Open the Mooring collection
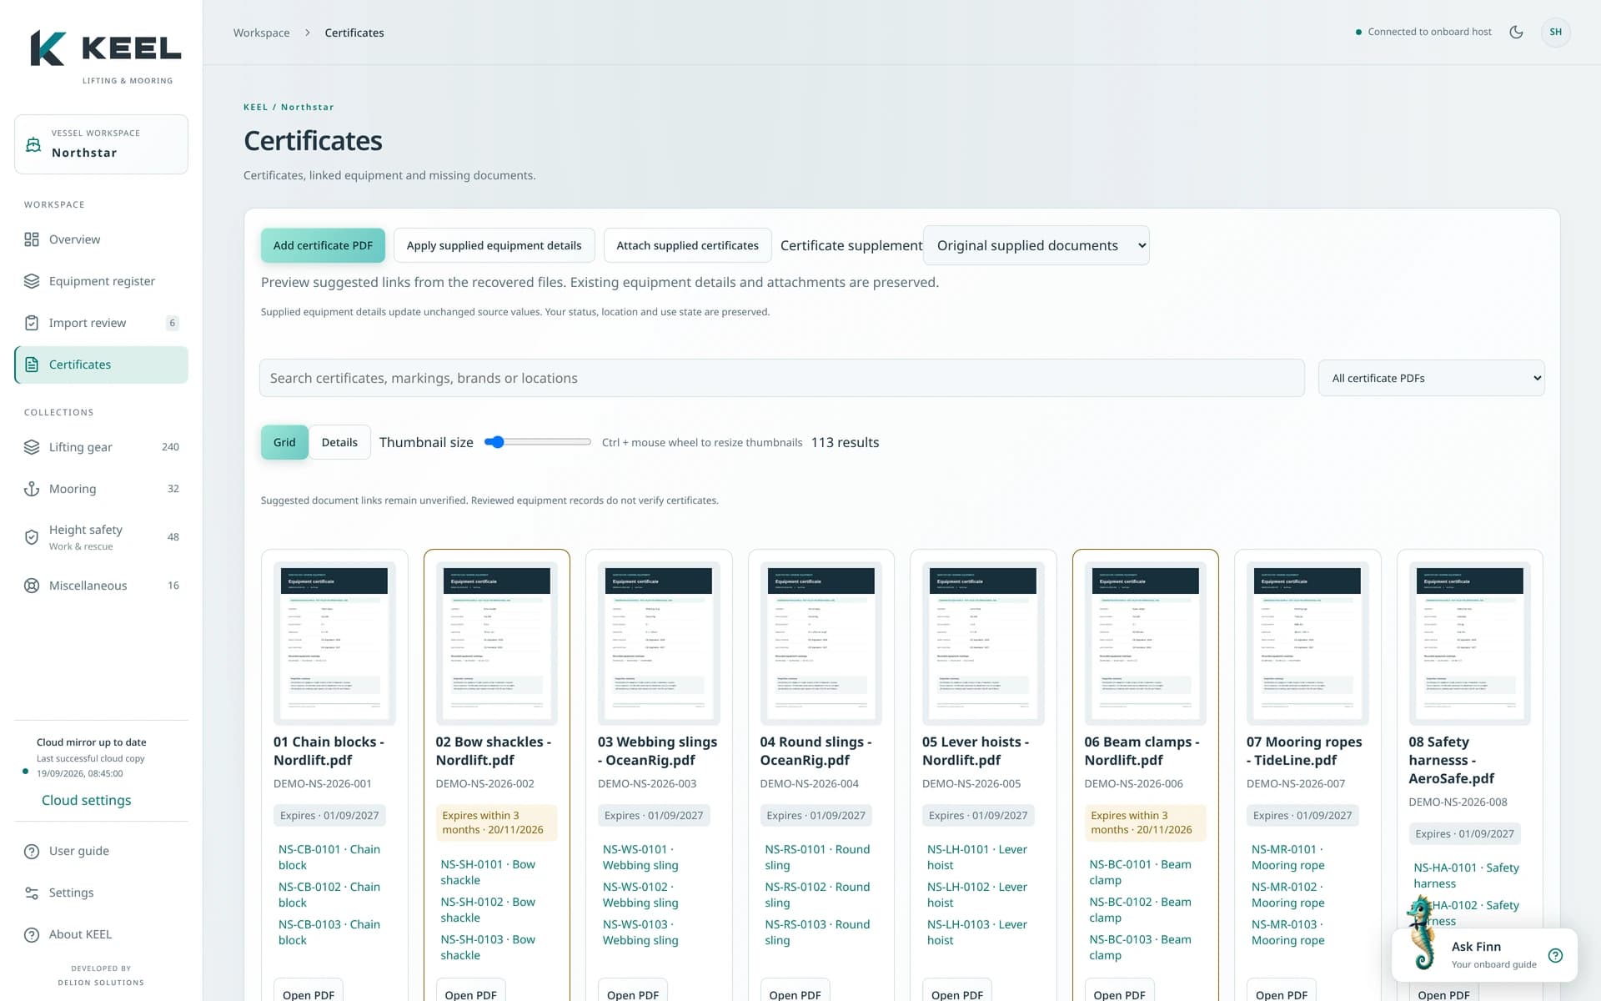The width and height of the screenshot is (1601, 1001). (101, 489)
